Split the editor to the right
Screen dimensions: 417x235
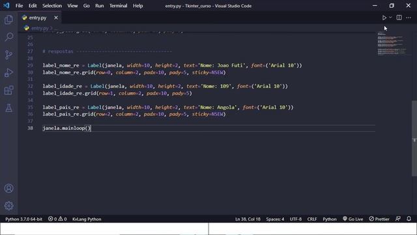(399, 18)
